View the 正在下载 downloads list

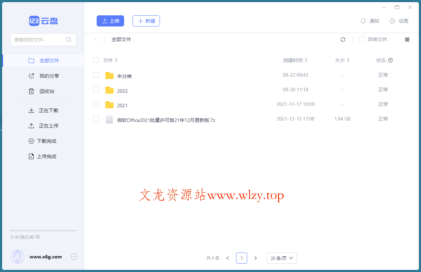(50, 110)
